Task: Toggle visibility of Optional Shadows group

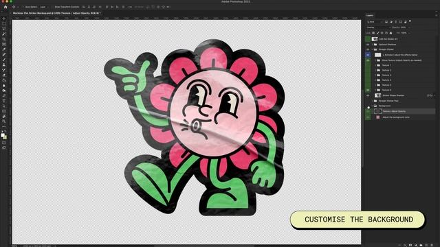Action: pos(368,45)
